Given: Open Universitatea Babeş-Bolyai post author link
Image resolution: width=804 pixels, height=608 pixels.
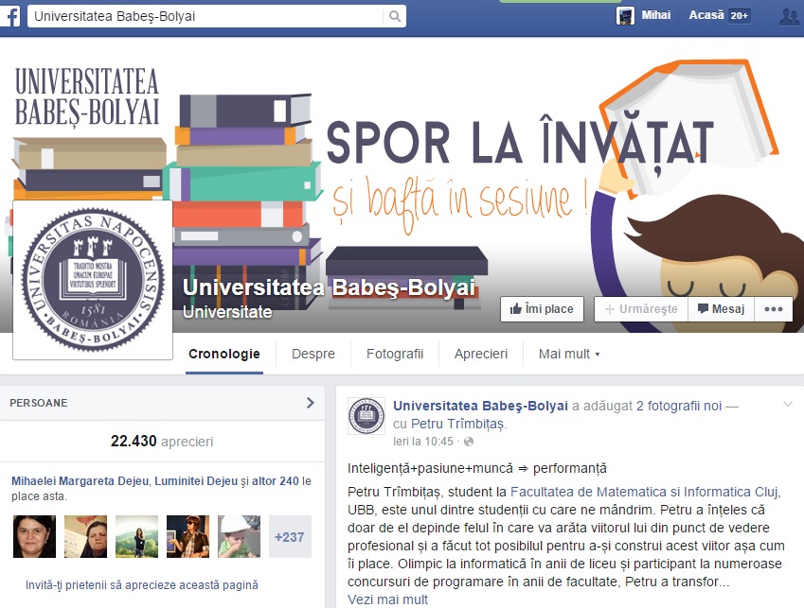Looking at the screenshot, I should [x=480, y=406].
